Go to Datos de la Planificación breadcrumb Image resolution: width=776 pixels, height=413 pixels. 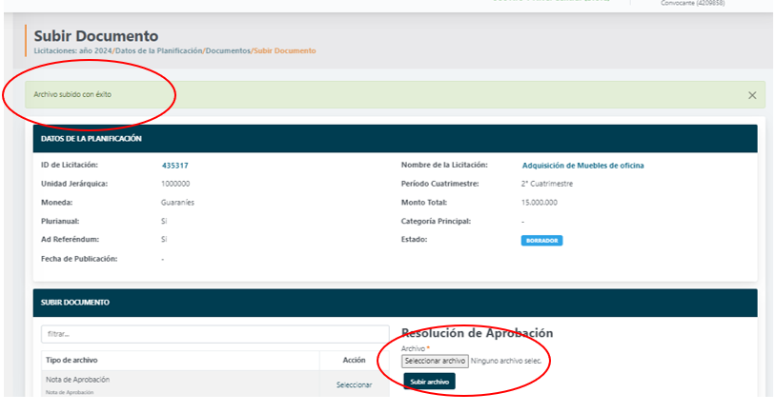pyautogui.click(x=159, y=50)
